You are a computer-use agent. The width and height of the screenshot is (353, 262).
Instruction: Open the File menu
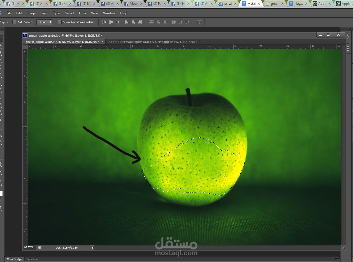9,13
